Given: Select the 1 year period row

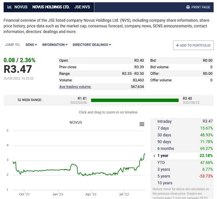Looking at the screenshot, I should [x=182, y=155].
